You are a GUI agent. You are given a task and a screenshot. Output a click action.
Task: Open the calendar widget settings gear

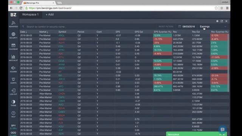tap(217, 21)
